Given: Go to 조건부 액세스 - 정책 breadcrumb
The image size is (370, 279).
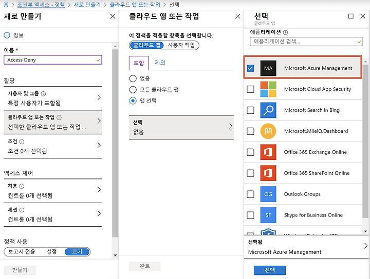Looking at the screenshot, I should pos(41,5).
